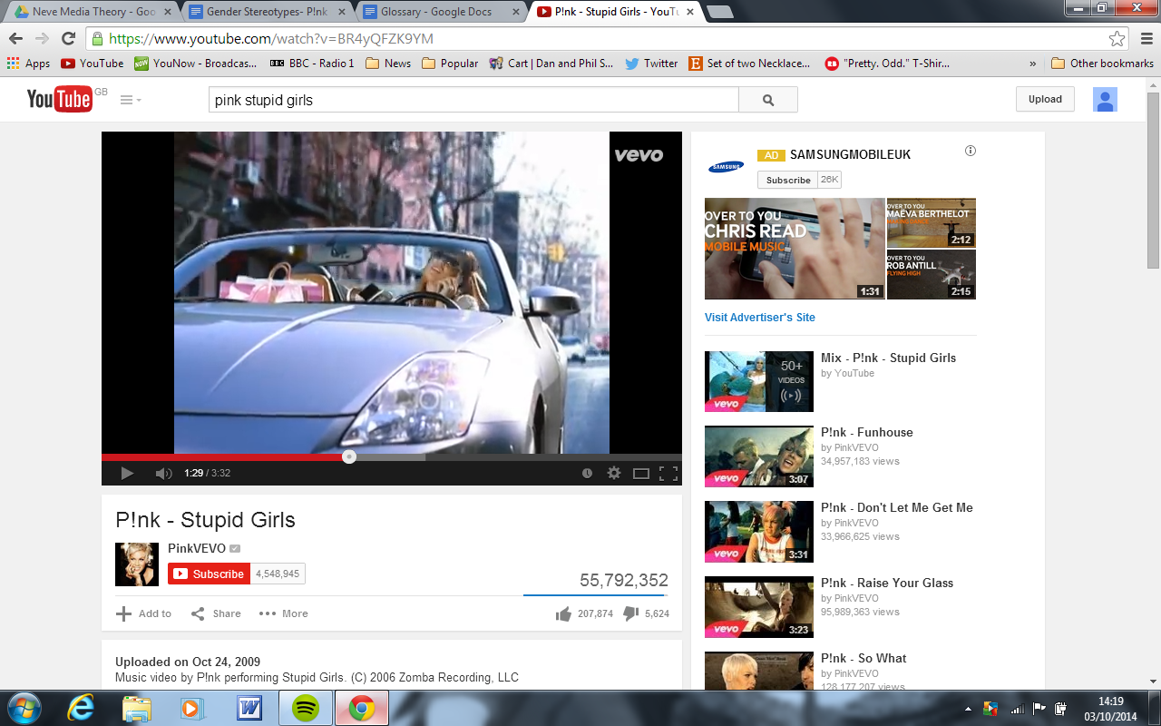Screen dimensions: 1161x726
Task: Click the Upload button
Action: coord(1045,99)
